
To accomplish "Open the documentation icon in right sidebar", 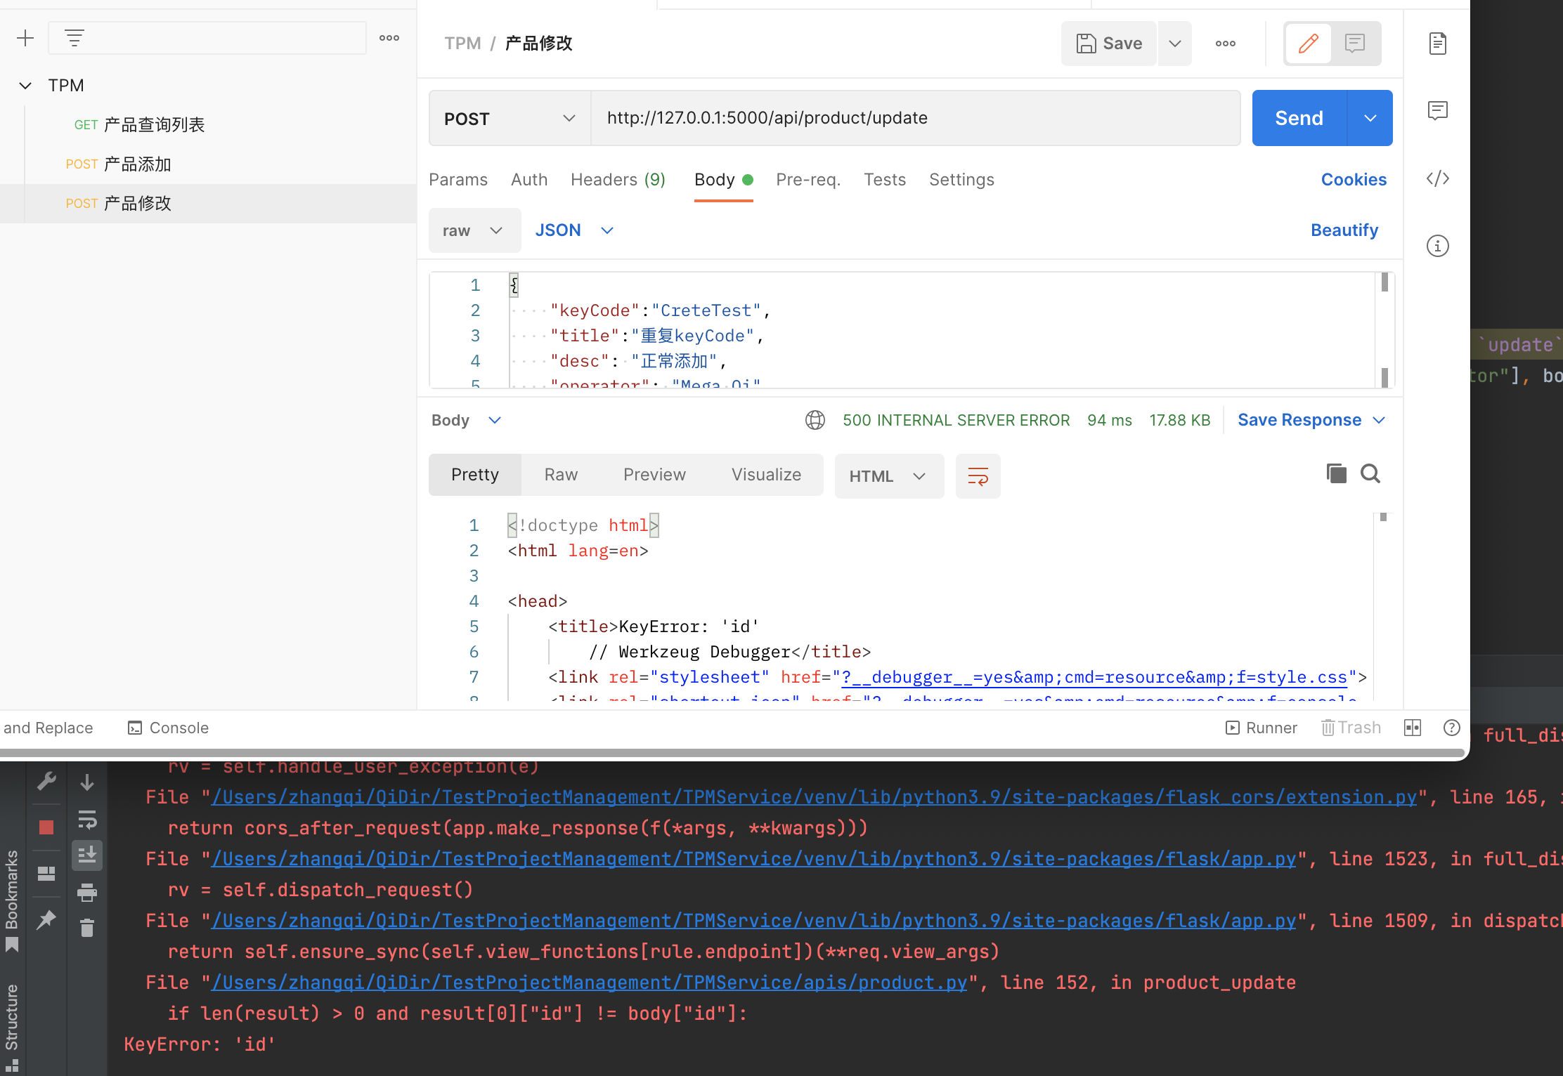I will (x=1437, y=44).
